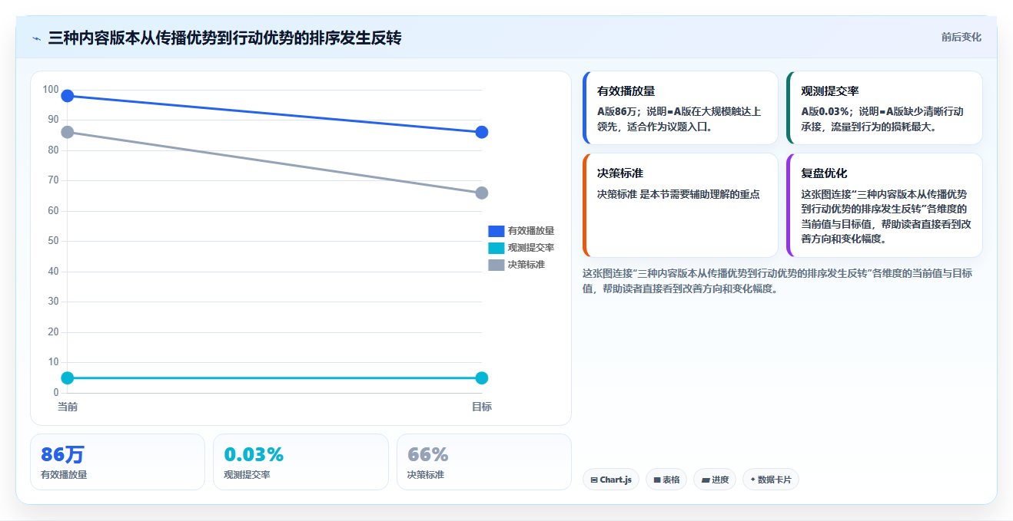Click the blue 当前 data point at 98
Viewport: 1013px width, 521px height.
click(68, 96)
